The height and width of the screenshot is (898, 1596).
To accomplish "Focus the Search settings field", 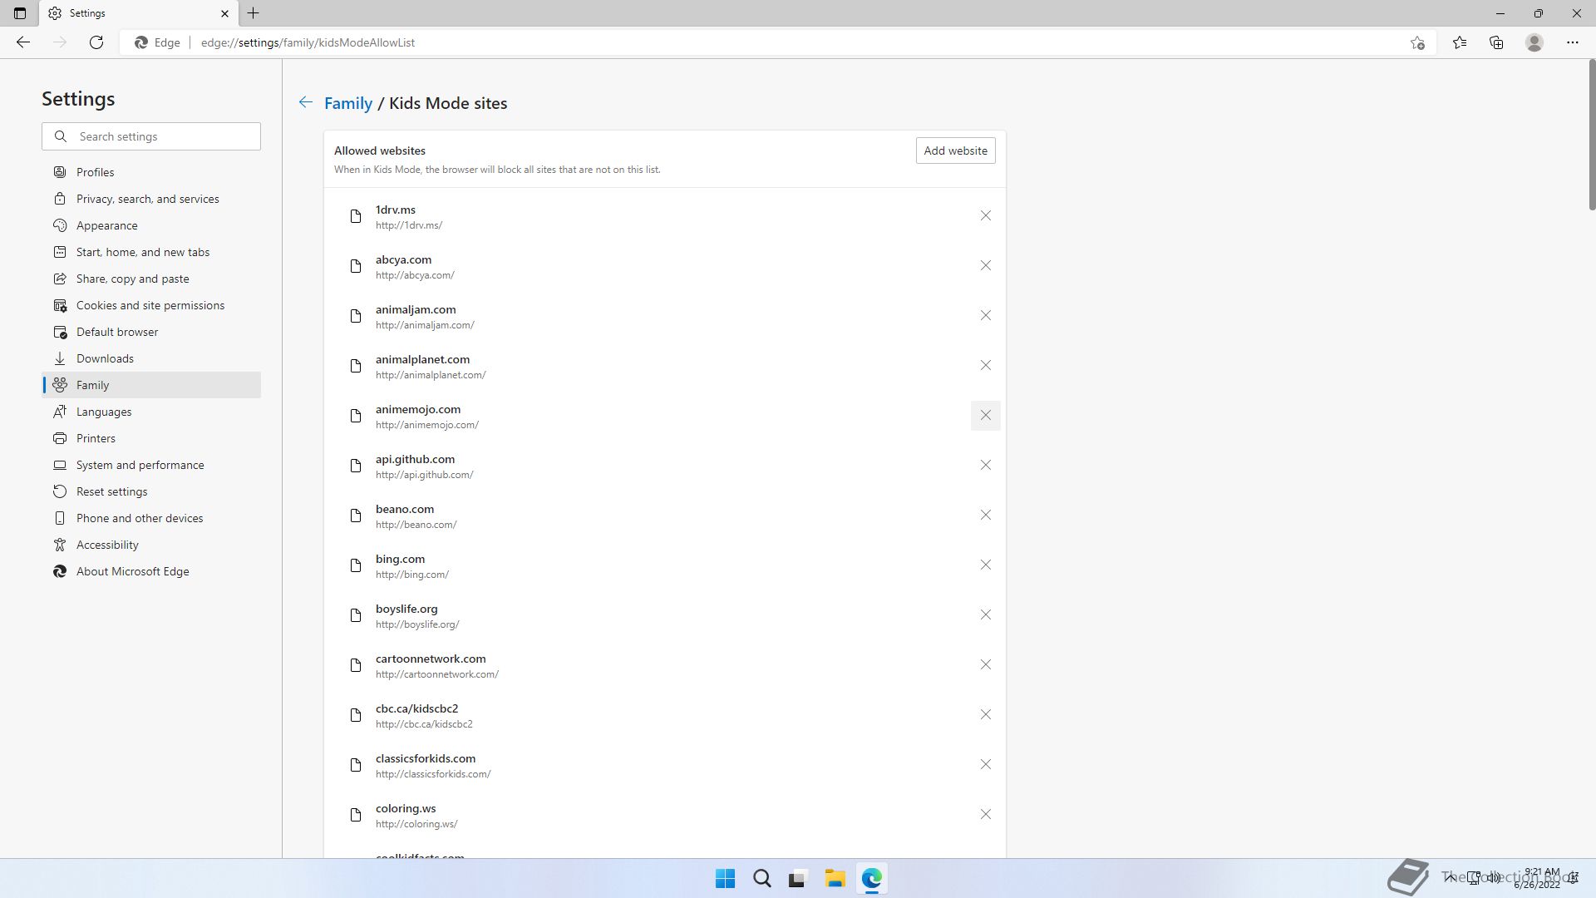I will [151, 136].
